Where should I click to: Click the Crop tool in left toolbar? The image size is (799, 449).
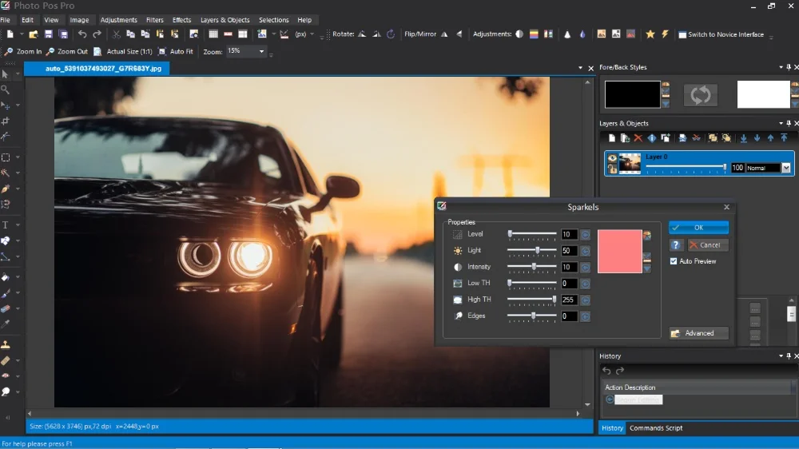pos(6,121)
